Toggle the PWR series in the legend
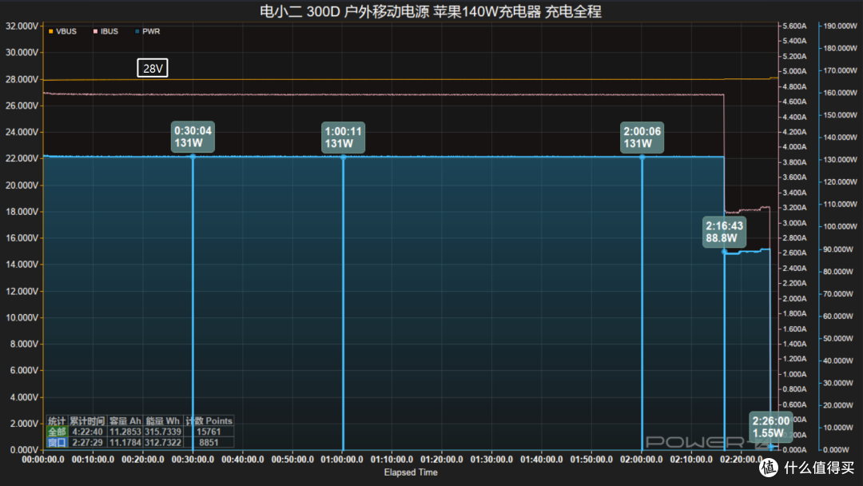Image resolution: width=863 pixels, height=486 pixels. coord(148,31)
